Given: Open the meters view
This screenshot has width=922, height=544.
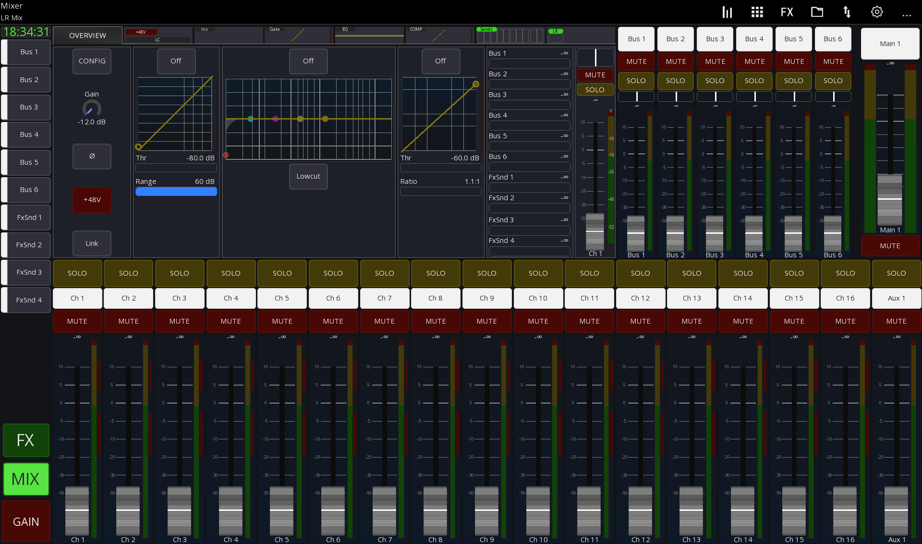Looking at the screenshot, I should [727, 12].
